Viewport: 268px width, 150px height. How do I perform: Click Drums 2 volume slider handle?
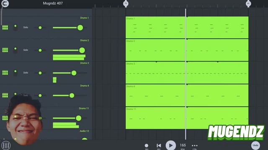coord(82,50)
